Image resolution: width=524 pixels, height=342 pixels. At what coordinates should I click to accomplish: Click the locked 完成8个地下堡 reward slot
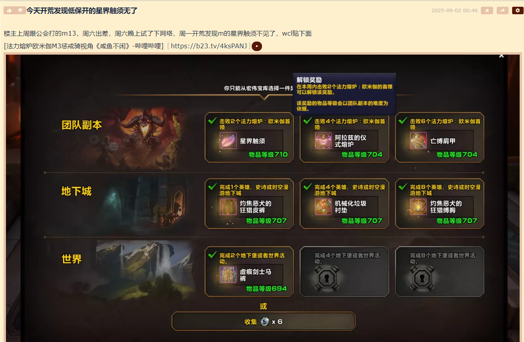click(440, 271)
